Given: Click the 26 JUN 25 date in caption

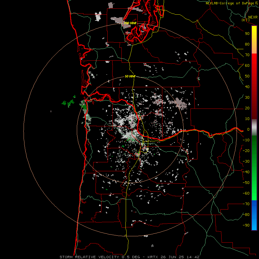Looking at the screenshot, I should (x=172, y=257).
